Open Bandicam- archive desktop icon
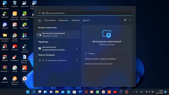The height and width of the screenshot is (95, 169). click(5, 69)
